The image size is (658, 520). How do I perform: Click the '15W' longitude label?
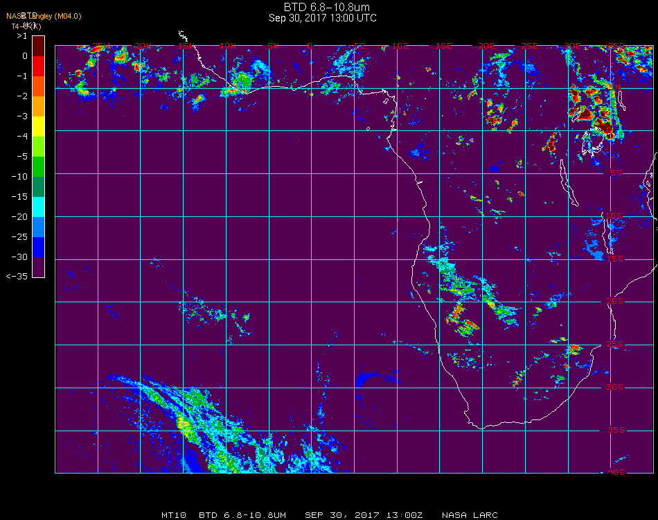pos(186,45)
